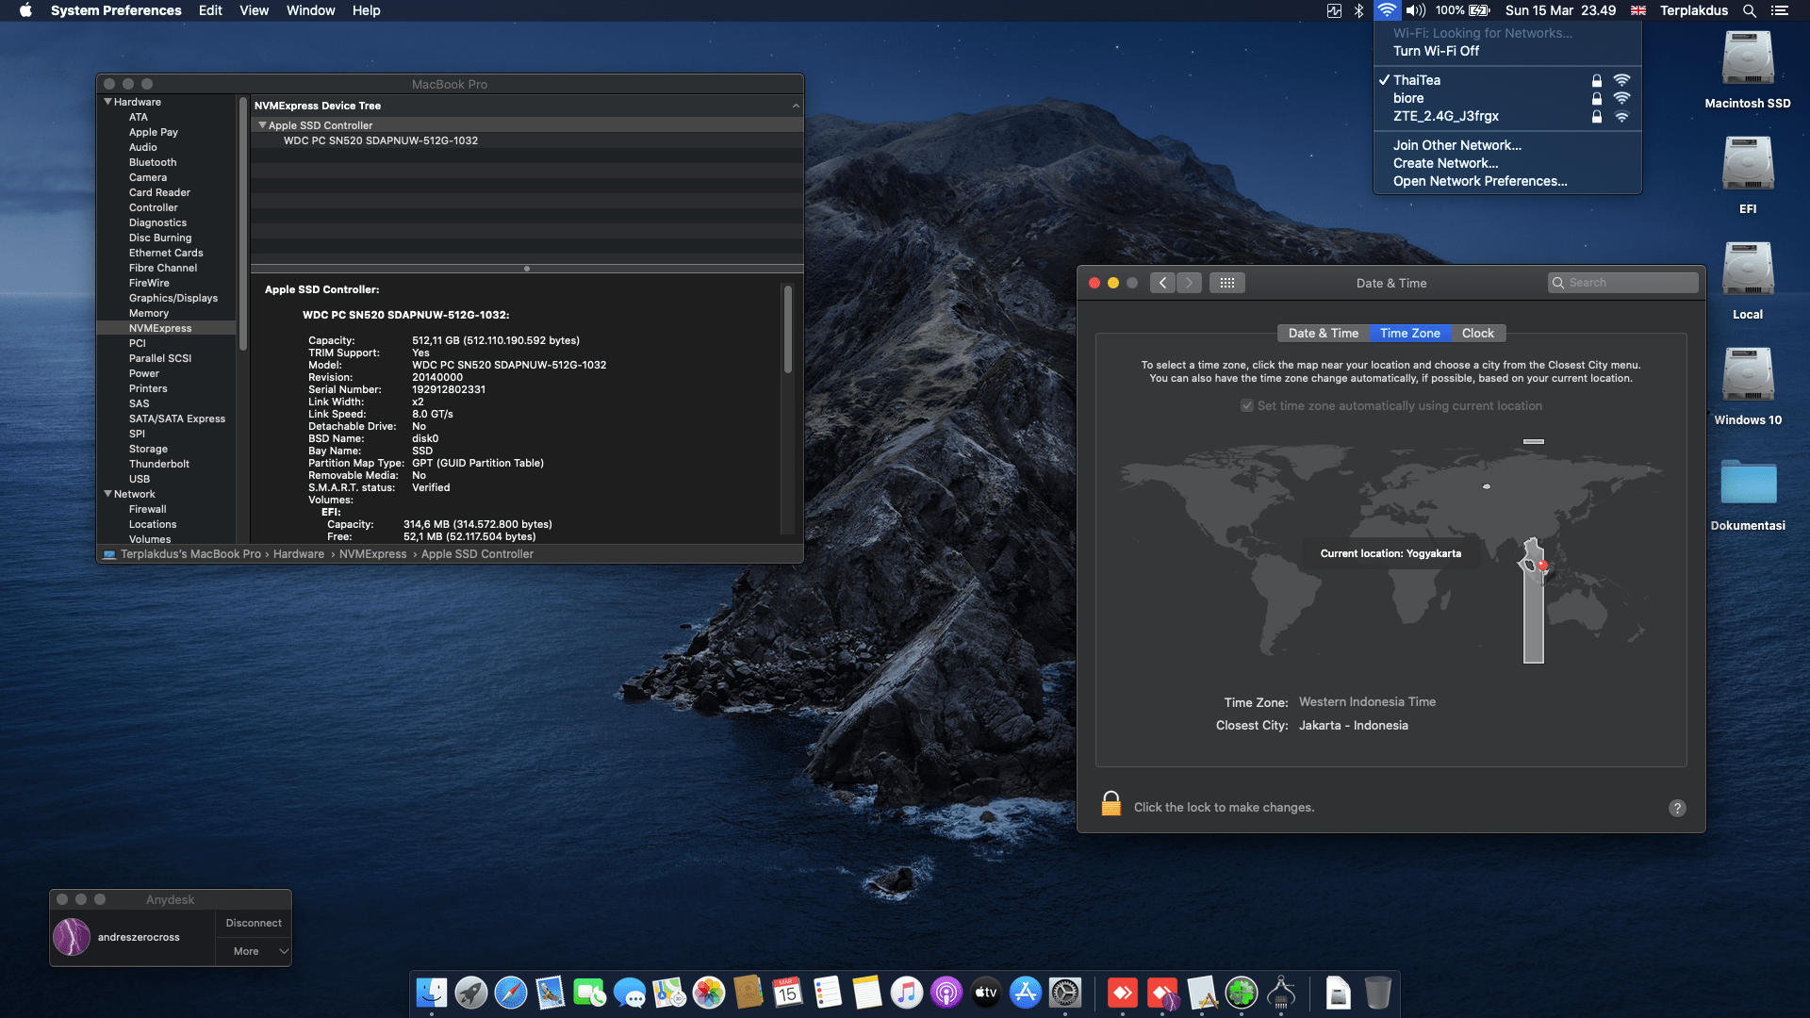Click the NVMExpress details pane scrollbar
Viewport: 1810px width, 1018px height.
[787, 328]
